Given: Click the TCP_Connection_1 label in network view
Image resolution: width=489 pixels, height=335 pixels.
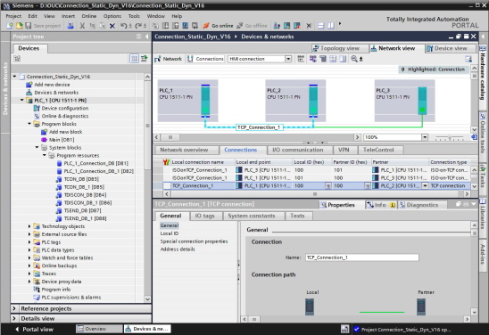Looking at the screenshot, I should pyautogui.click(x=260, y=127).
